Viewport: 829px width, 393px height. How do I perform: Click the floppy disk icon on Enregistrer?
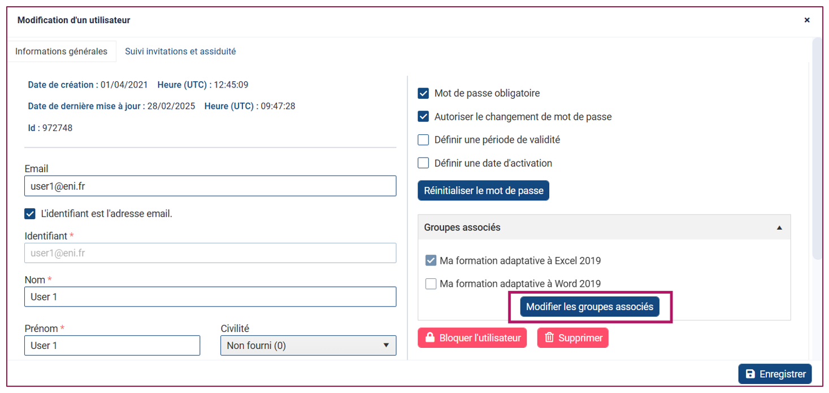click(x=750, y=374)
